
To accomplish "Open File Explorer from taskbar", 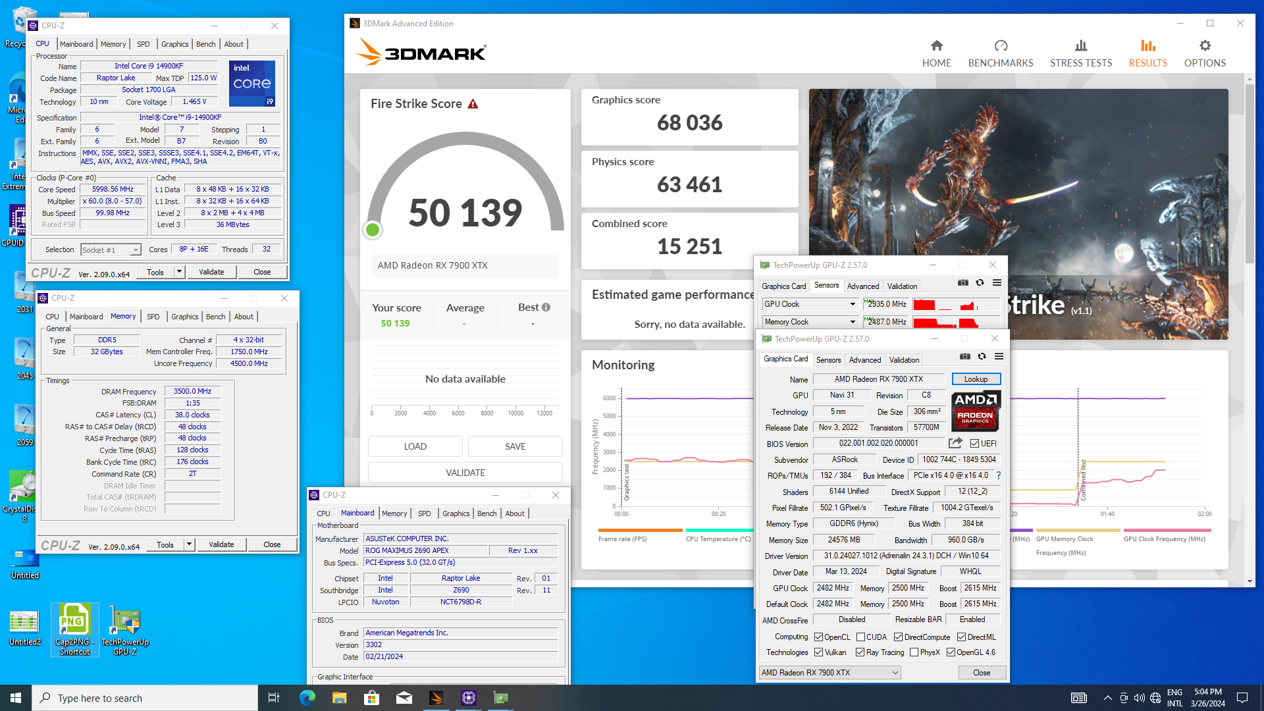I will coord(339,698).
